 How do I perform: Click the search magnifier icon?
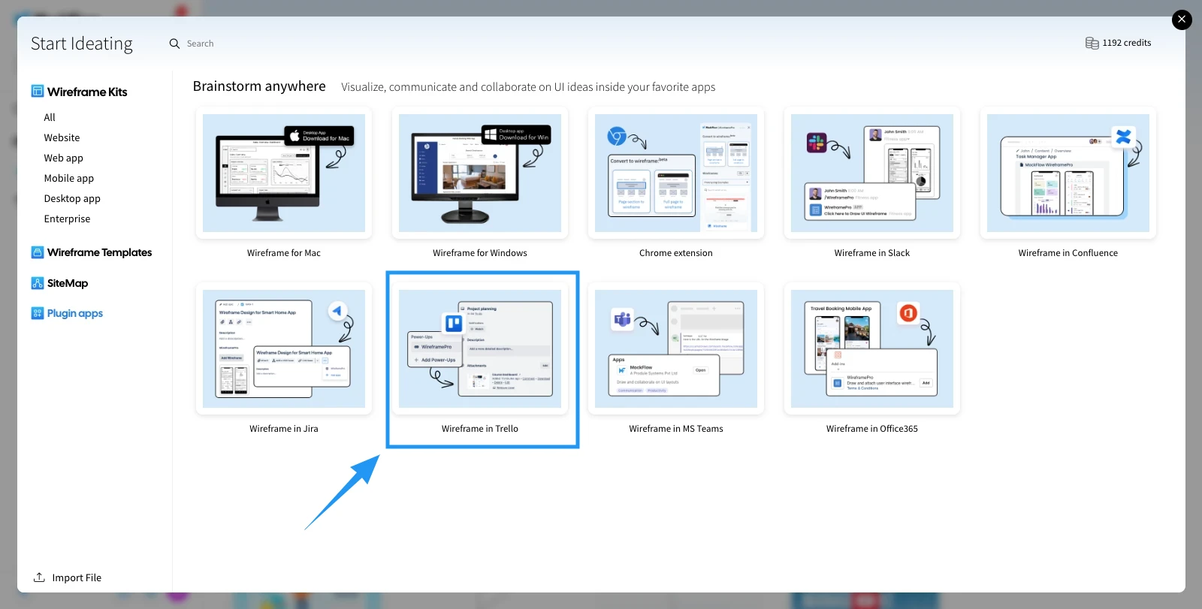tap(174, 44)
